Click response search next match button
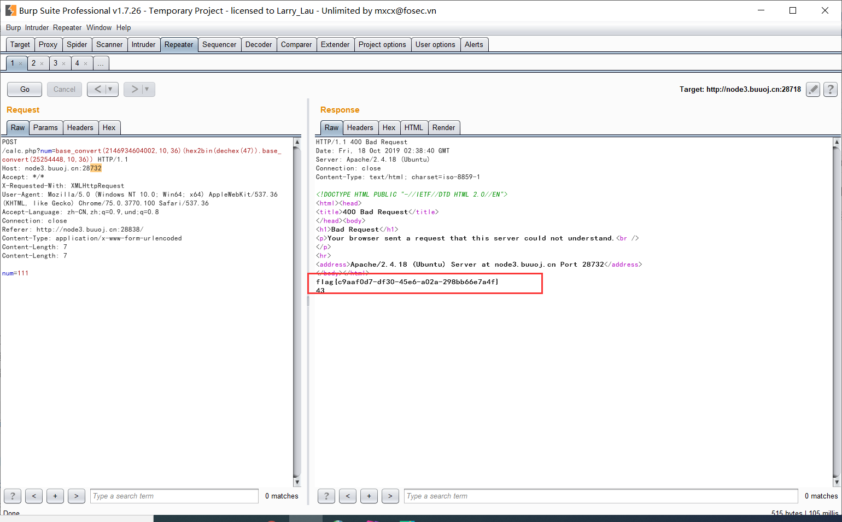842x522 pixels. coord(390,496)
